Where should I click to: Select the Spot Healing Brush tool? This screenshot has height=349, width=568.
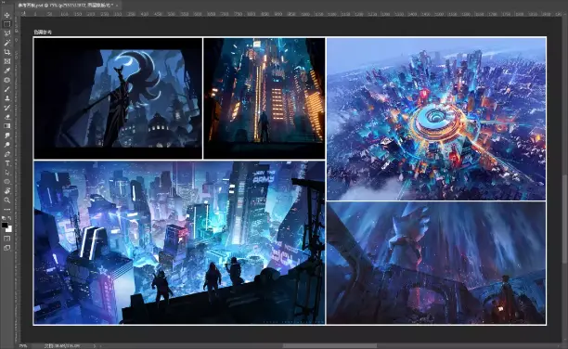coord(6,80)
